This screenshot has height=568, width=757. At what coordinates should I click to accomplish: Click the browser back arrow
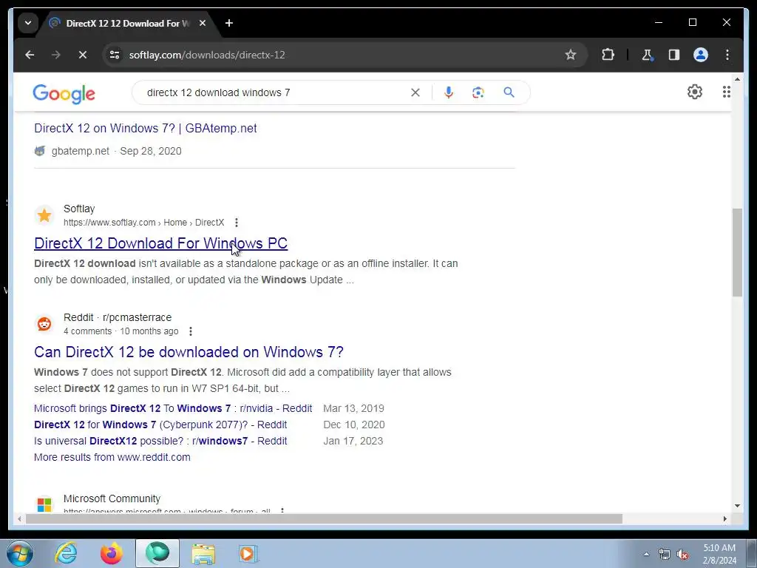click(30, 55)
